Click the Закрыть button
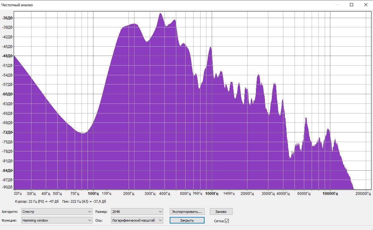 187,220
